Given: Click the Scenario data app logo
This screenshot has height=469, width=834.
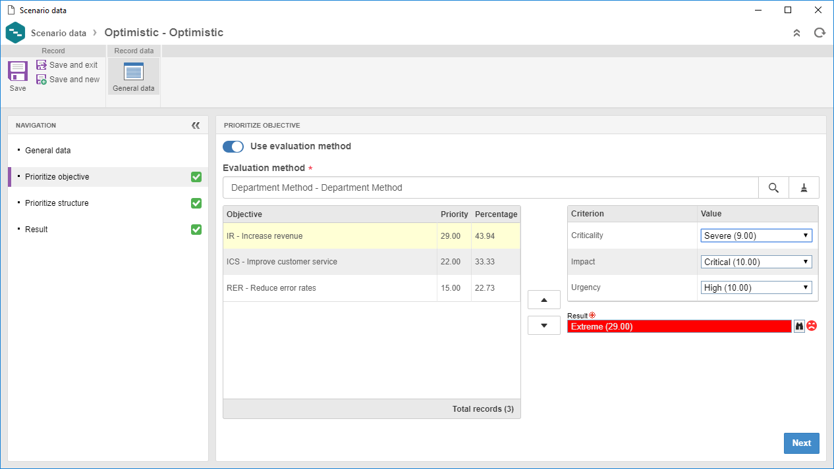Looking at the screenshot, I should coord(15,32).
